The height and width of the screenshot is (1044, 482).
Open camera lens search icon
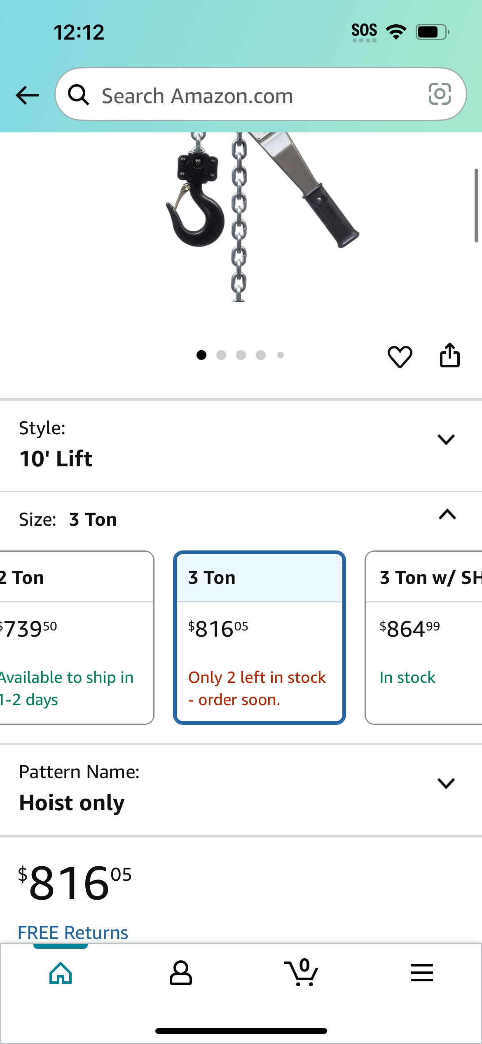(440, 94)
